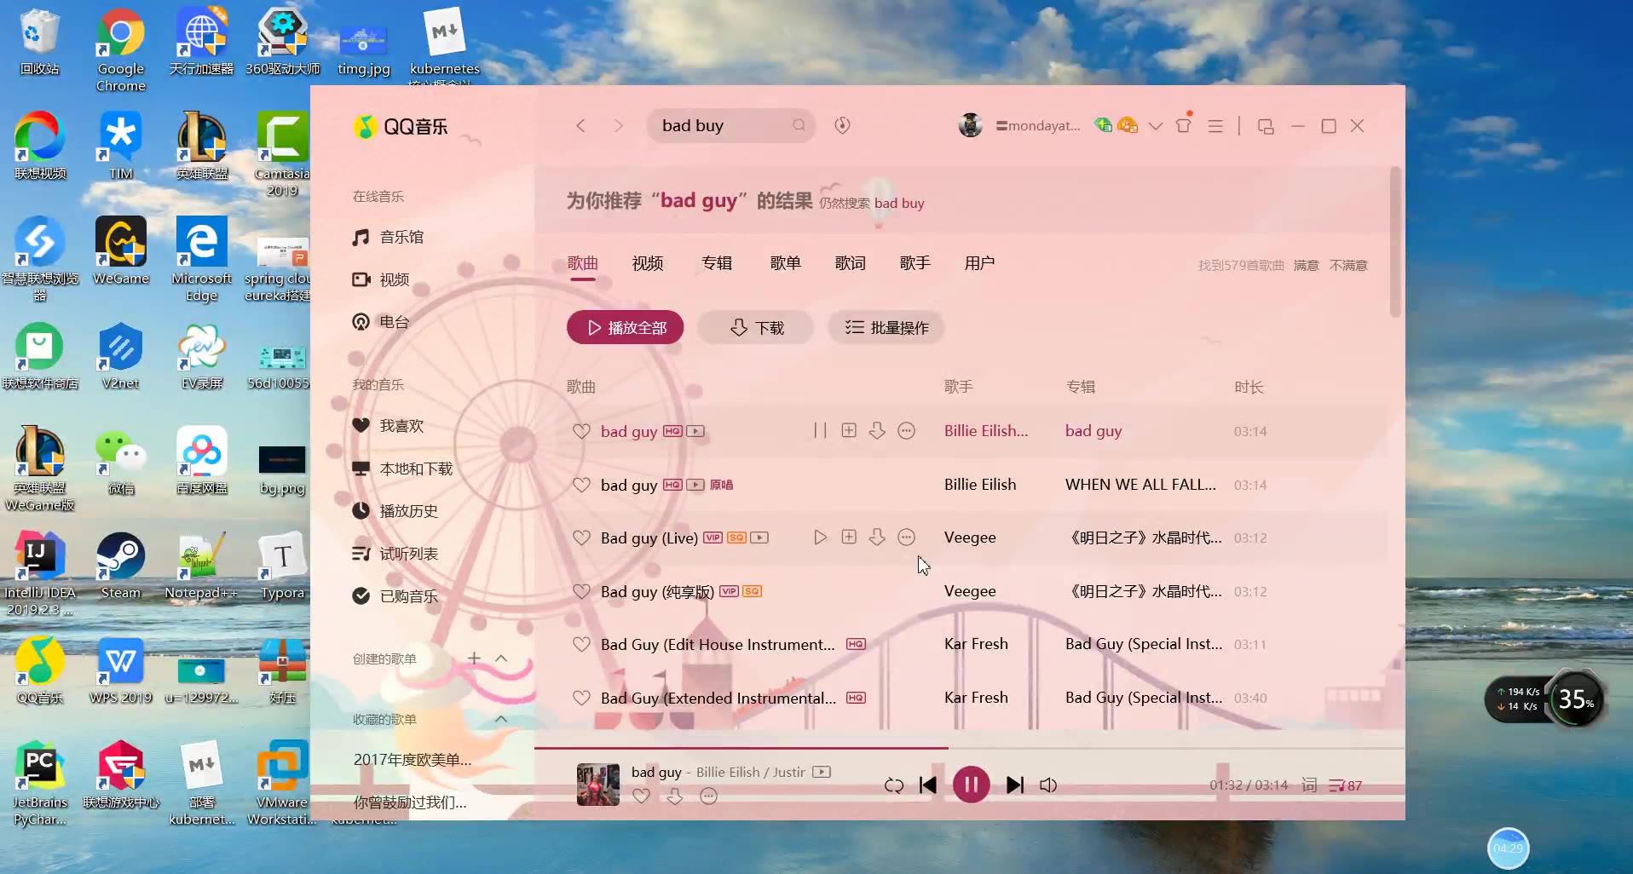This screenshot has height=874, width=1633.
Task: Pause the first bad guy row
Action: click(x=820, y=430)
